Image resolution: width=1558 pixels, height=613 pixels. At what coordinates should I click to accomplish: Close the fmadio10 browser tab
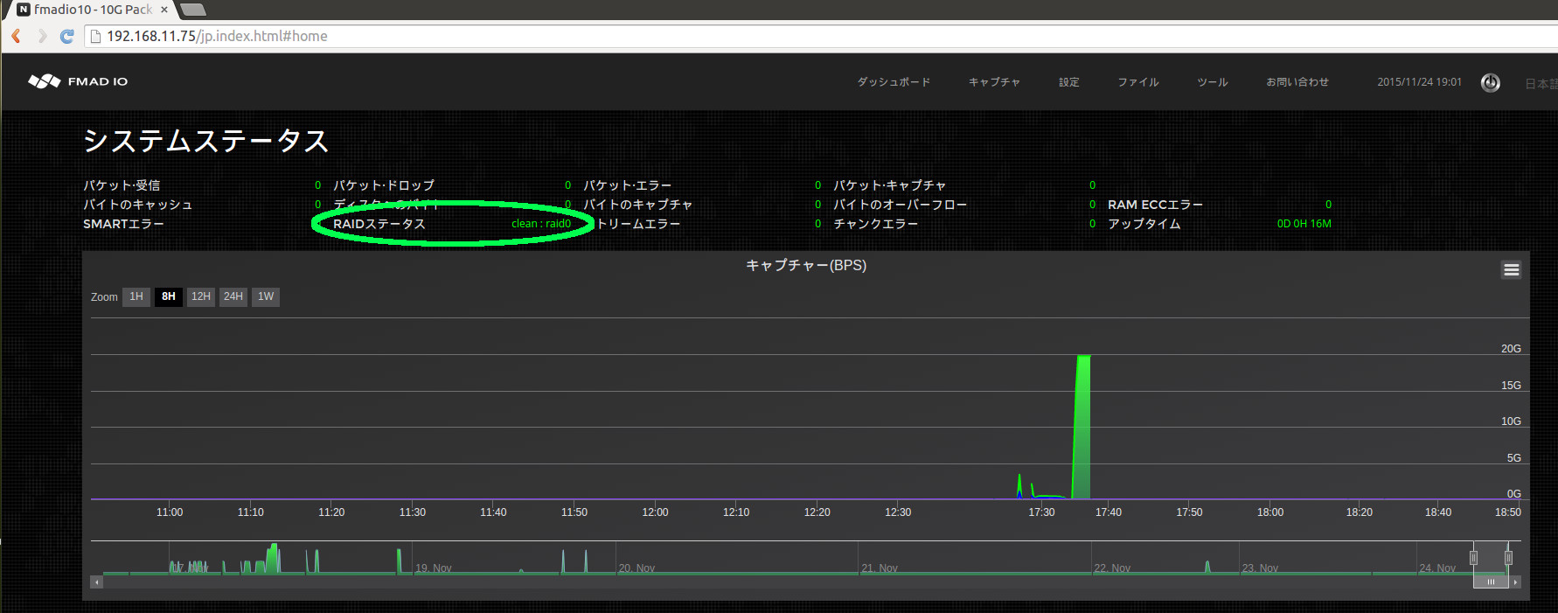[163, 10]
